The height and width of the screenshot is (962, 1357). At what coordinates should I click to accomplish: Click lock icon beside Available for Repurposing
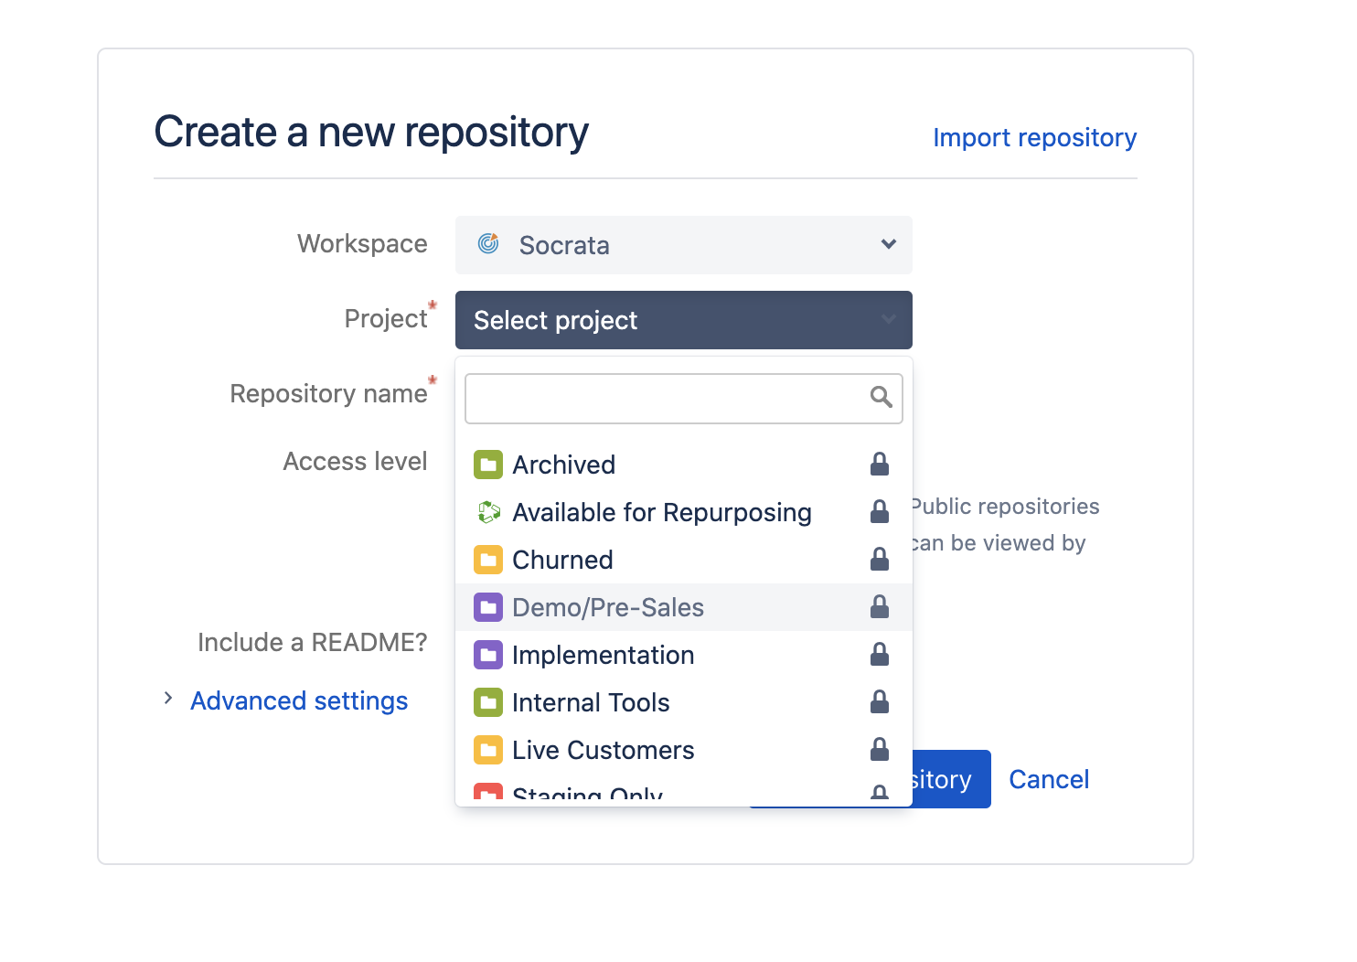point(880,511)
